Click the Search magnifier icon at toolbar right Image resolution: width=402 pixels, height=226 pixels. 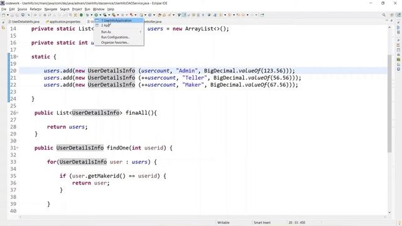tap(384, 15)
